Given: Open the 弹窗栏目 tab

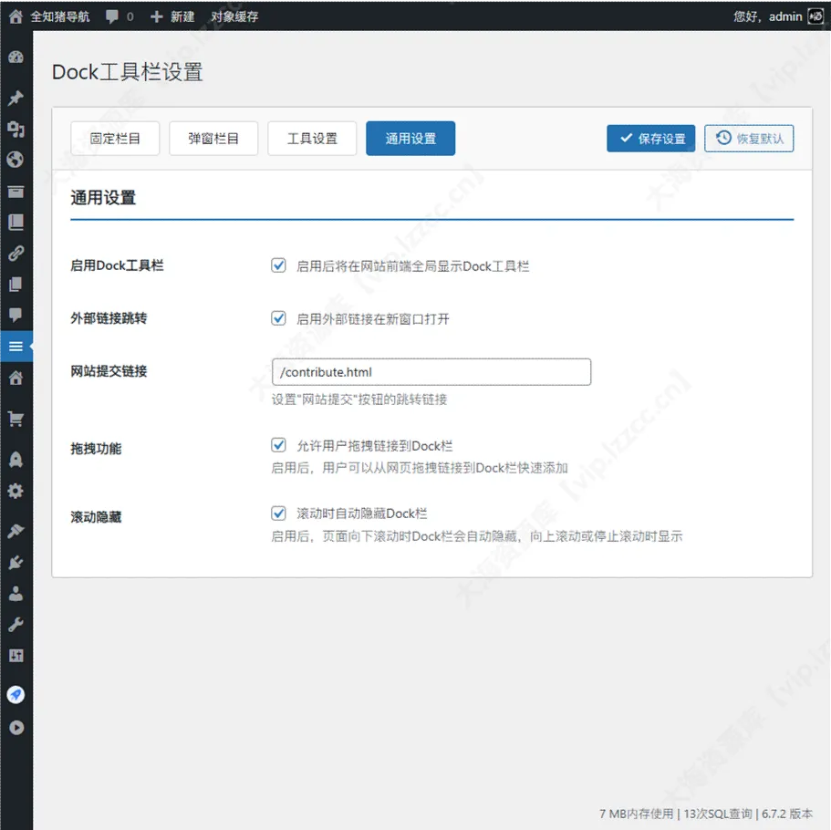Looking at the screenshot, I should tap(213, 138).
